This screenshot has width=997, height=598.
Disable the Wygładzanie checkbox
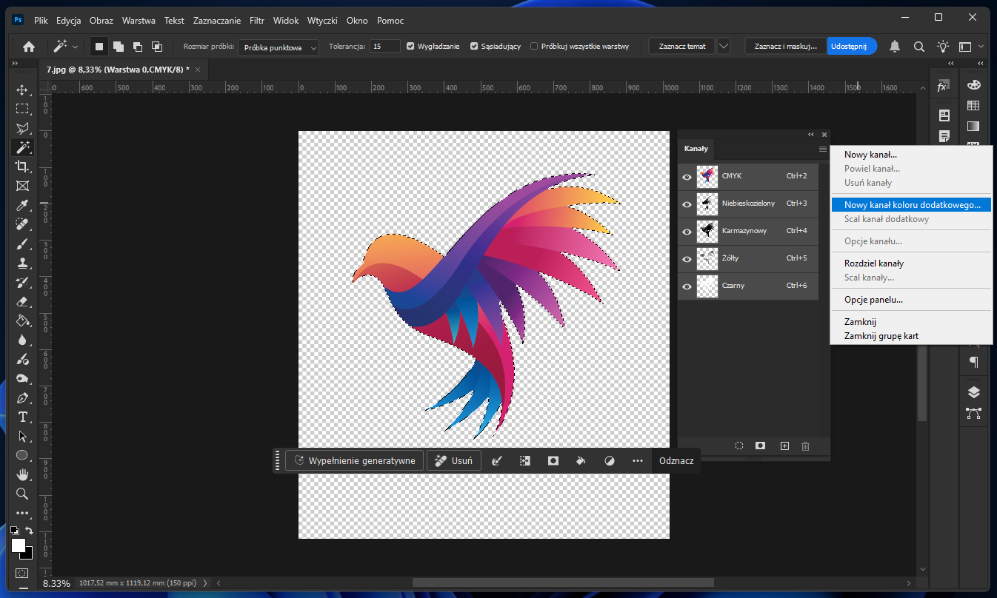[x=409, y=45]
